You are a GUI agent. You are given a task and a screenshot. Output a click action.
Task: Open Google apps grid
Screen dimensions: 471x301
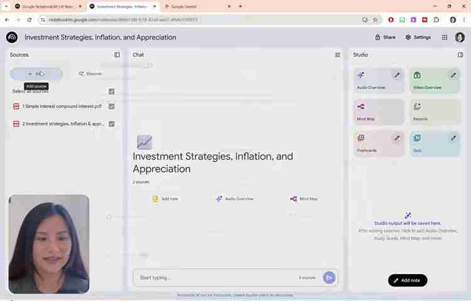[x=445, y=38]
